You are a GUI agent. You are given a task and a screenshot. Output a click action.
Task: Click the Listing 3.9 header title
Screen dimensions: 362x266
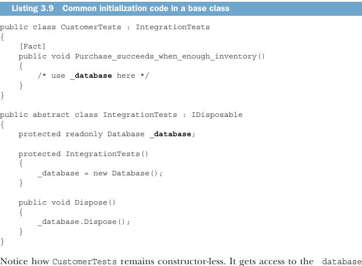click(x=120, y=8)
